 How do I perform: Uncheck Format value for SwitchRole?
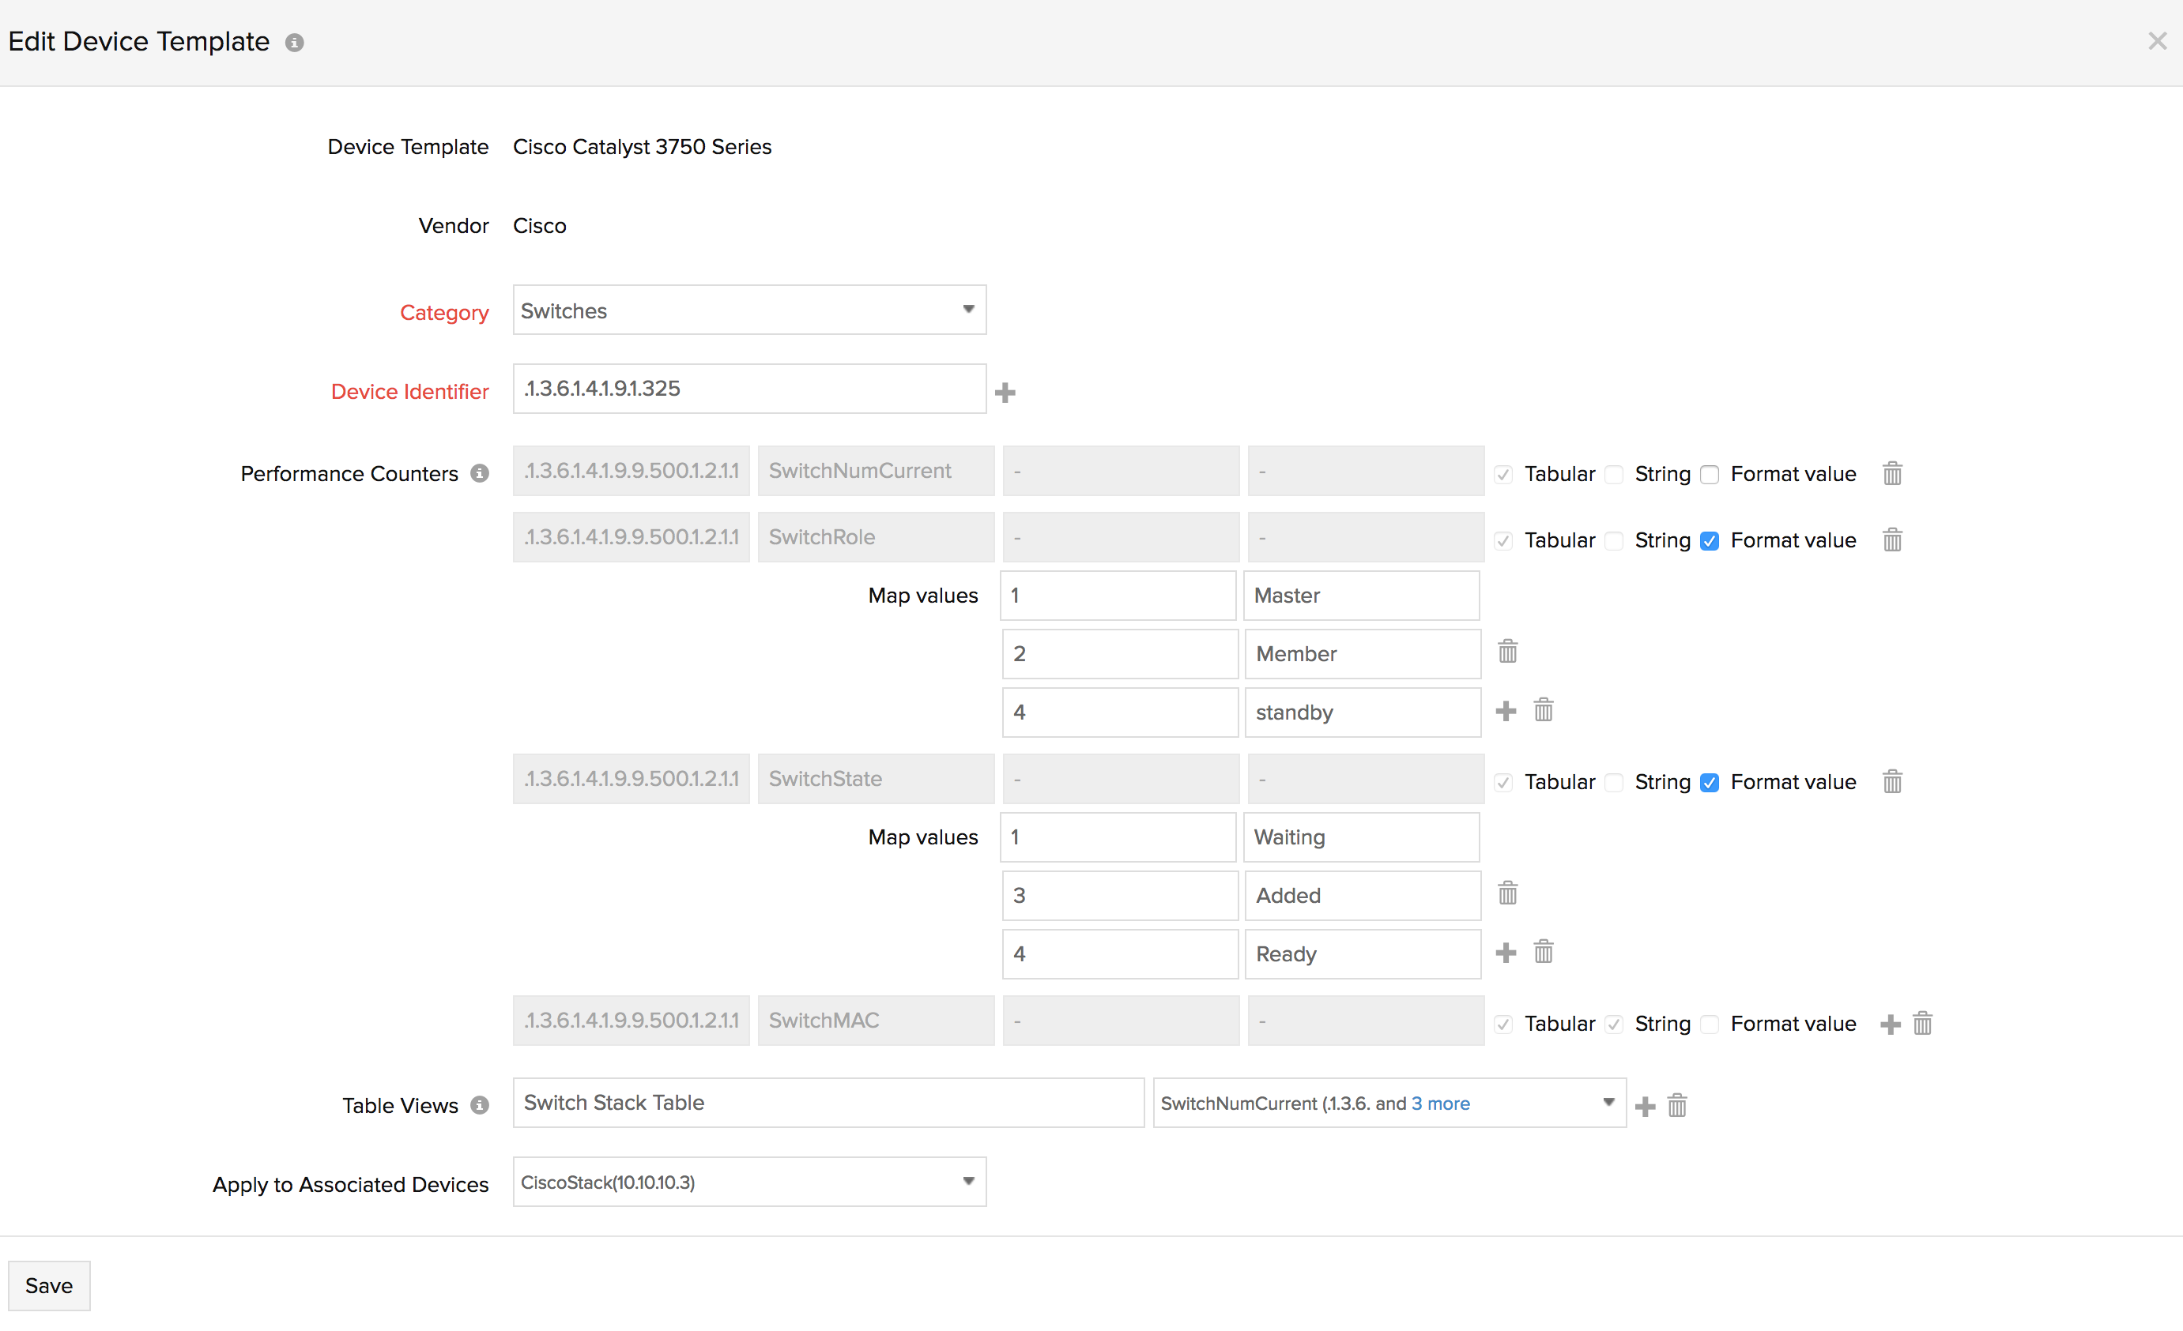[x=1709, y=541]
